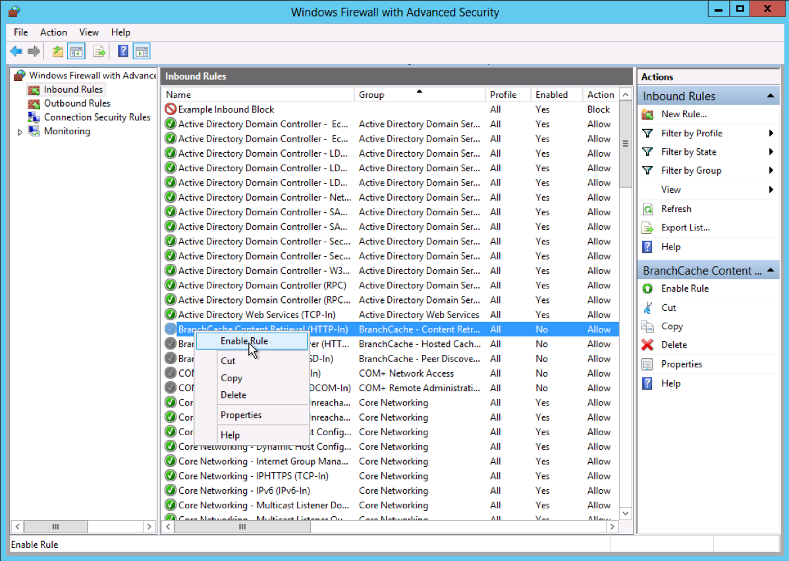The height and width of the screenshot is (561, 789).
Task: Select Core Networking - IPv6 (IPv6-In) rule
Action: [391, 491]
